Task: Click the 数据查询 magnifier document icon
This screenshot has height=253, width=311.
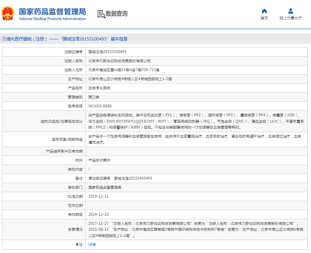Action: pyautogui.click(x=101, y=14)
